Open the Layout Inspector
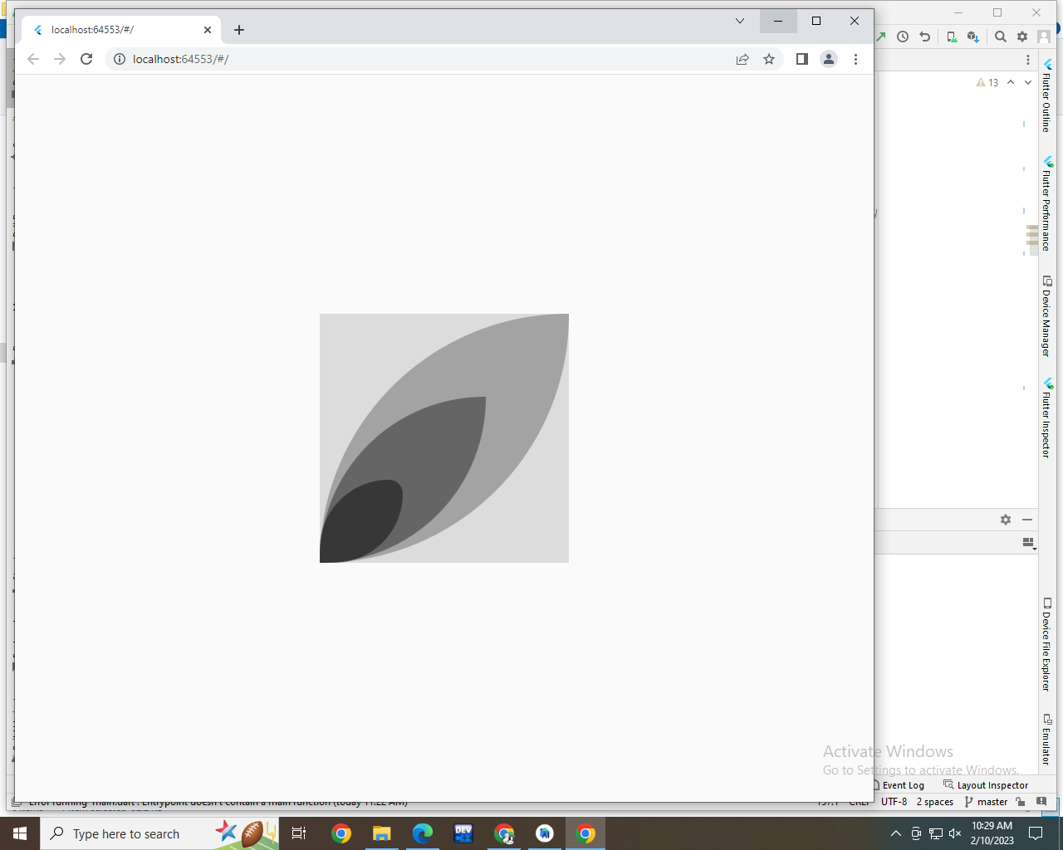This screenshot has width=1063, height=850. click(x=986, y=784)
